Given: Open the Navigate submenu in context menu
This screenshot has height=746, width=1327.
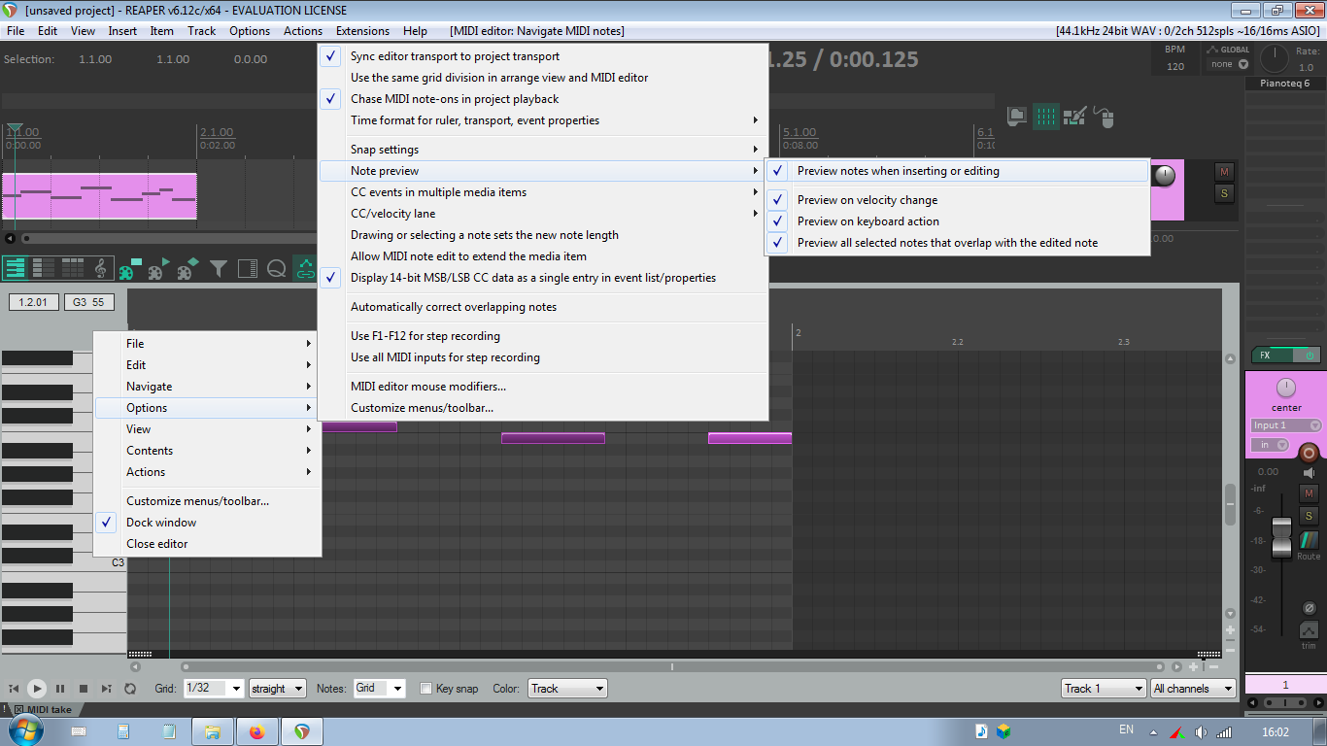Looking at the screenshot, I should (207, 387).
